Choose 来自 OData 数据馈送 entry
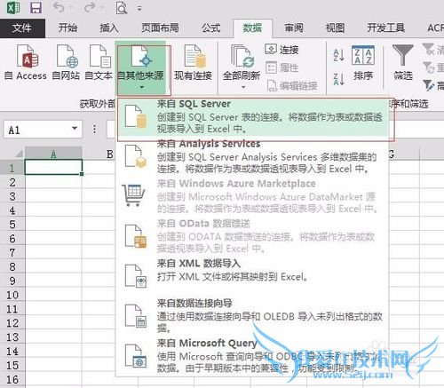444x388 pixels. tap(252, 236)
